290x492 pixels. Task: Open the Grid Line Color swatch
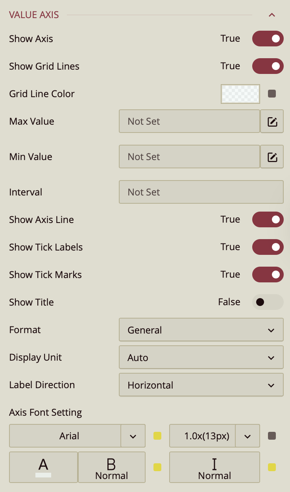(x=240, y=94)
